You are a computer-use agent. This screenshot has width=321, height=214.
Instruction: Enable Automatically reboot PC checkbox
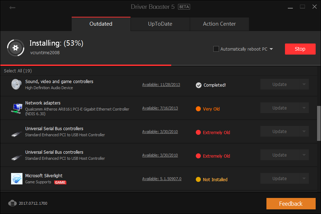pyautogui.click(x=216, y=49)
